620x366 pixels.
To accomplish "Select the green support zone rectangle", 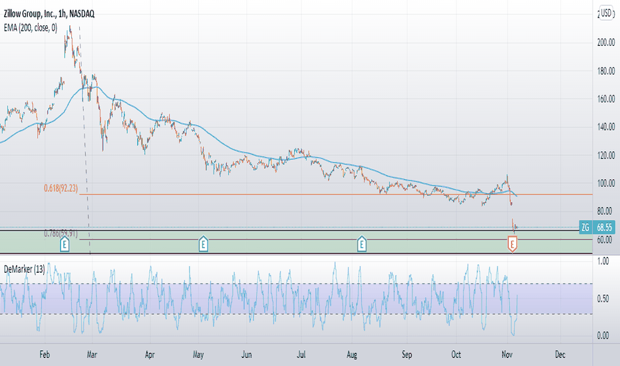I will click(296, 242).
